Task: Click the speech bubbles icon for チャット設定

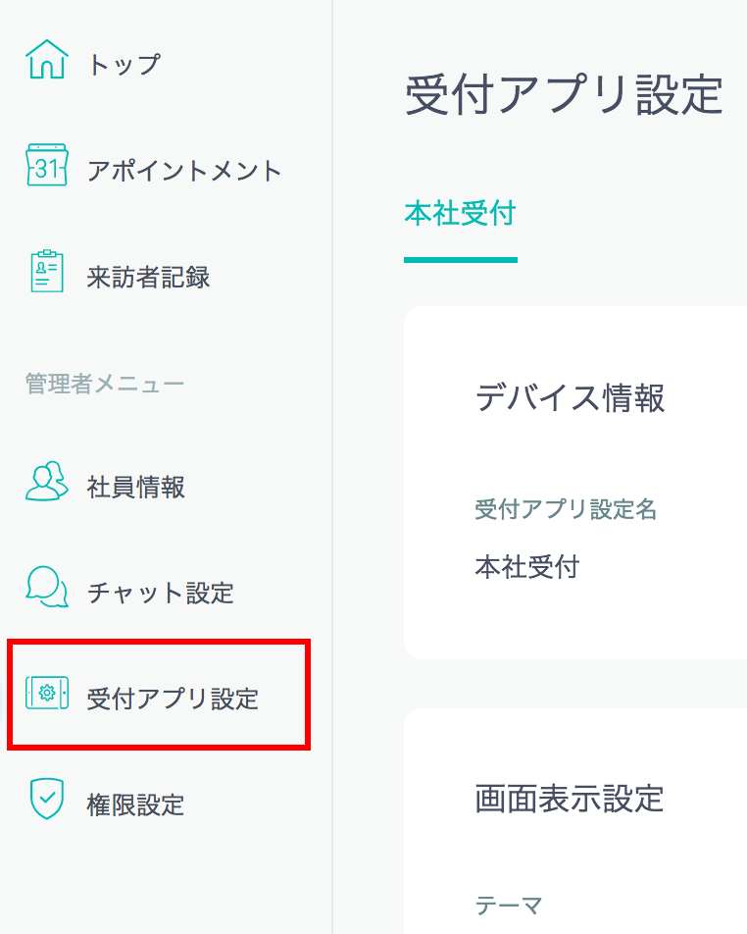Action: point(46,588)
